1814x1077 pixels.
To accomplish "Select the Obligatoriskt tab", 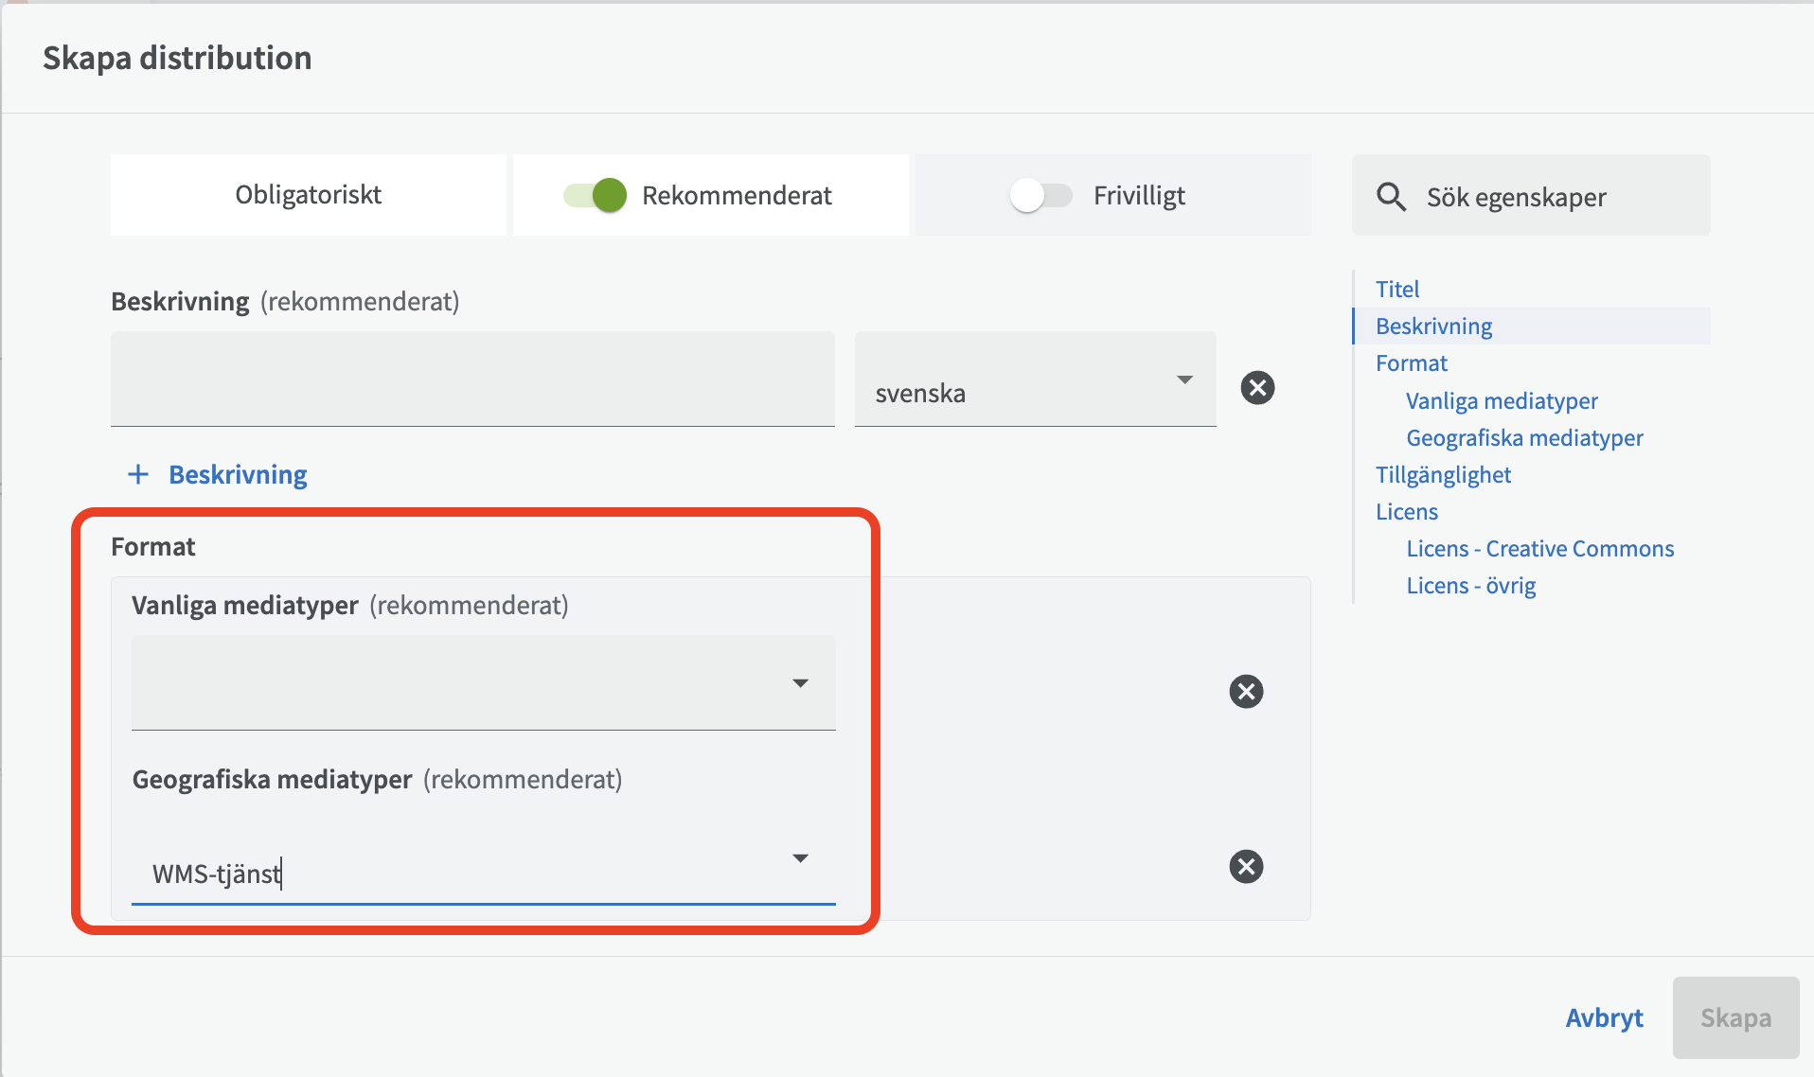I will pyautogui.click(x=308, y=195).
